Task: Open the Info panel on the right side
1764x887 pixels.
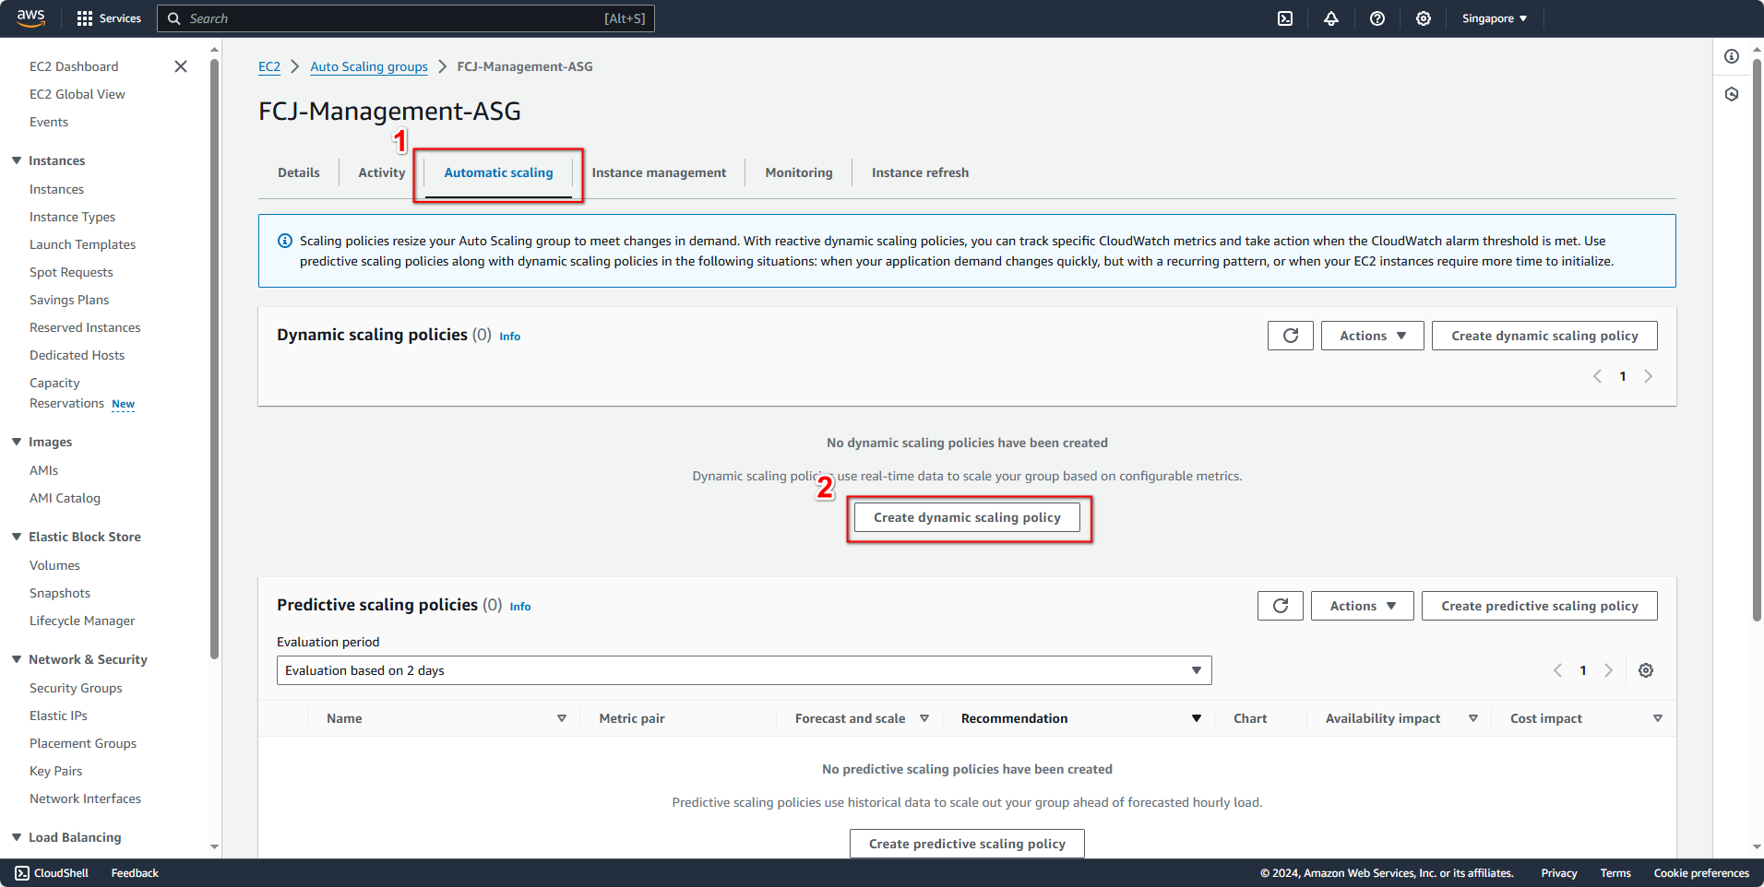Action: coord(1732,56)
